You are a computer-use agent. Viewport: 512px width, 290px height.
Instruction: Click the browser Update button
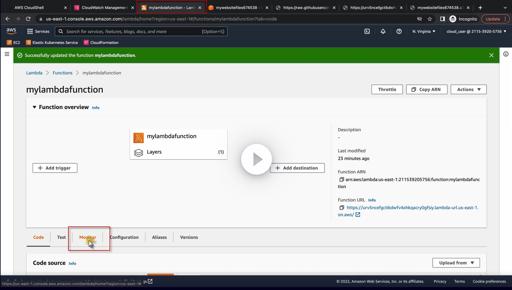click(495, 19)
